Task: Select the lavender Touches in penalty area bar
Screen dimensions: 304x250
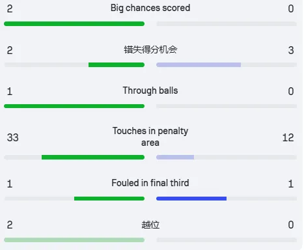Action: [x=175, y=157]
